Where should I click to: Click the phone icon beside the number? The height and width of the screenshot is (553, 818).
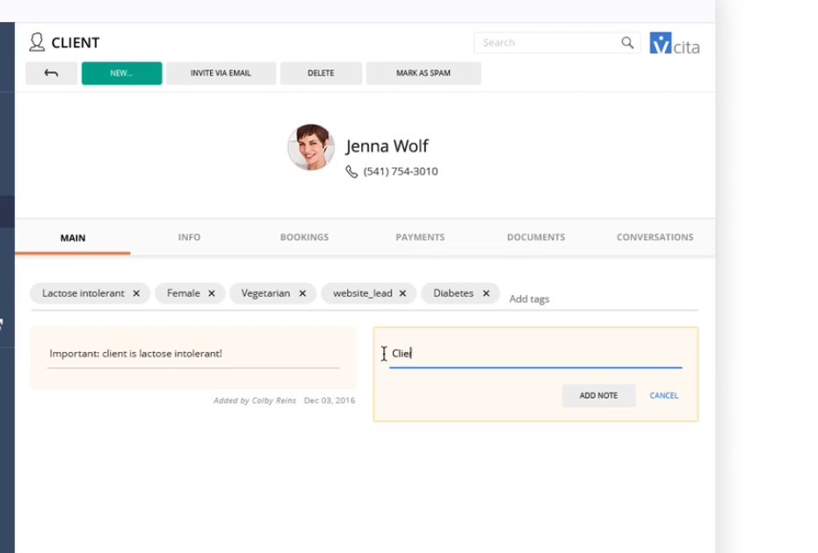(x=351, y=172)
